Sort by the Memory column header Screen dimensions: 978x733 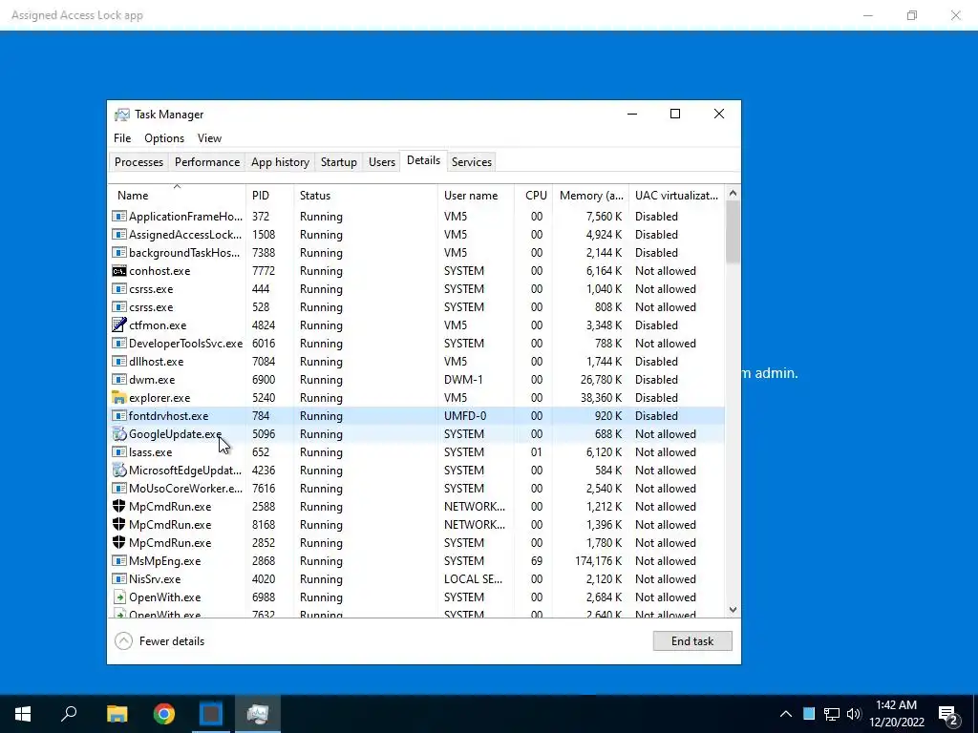click(x=590, y=195)
